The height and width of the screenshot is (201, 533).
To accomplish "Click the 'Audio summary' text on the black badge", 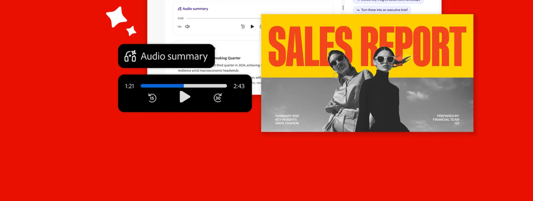I will tap(174, 56).
